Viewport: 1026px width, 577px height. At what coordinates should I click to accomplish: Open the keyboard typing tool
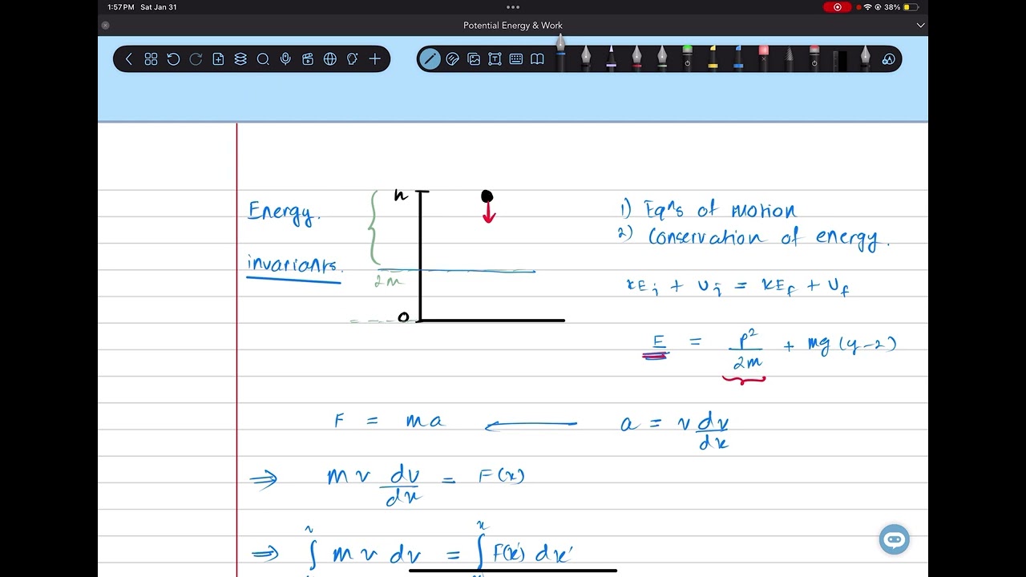coord(516,59)
